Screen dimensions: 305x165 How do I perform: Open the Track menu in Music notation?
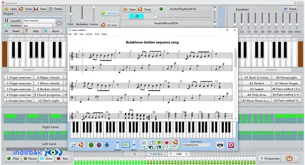coord(97,34)
